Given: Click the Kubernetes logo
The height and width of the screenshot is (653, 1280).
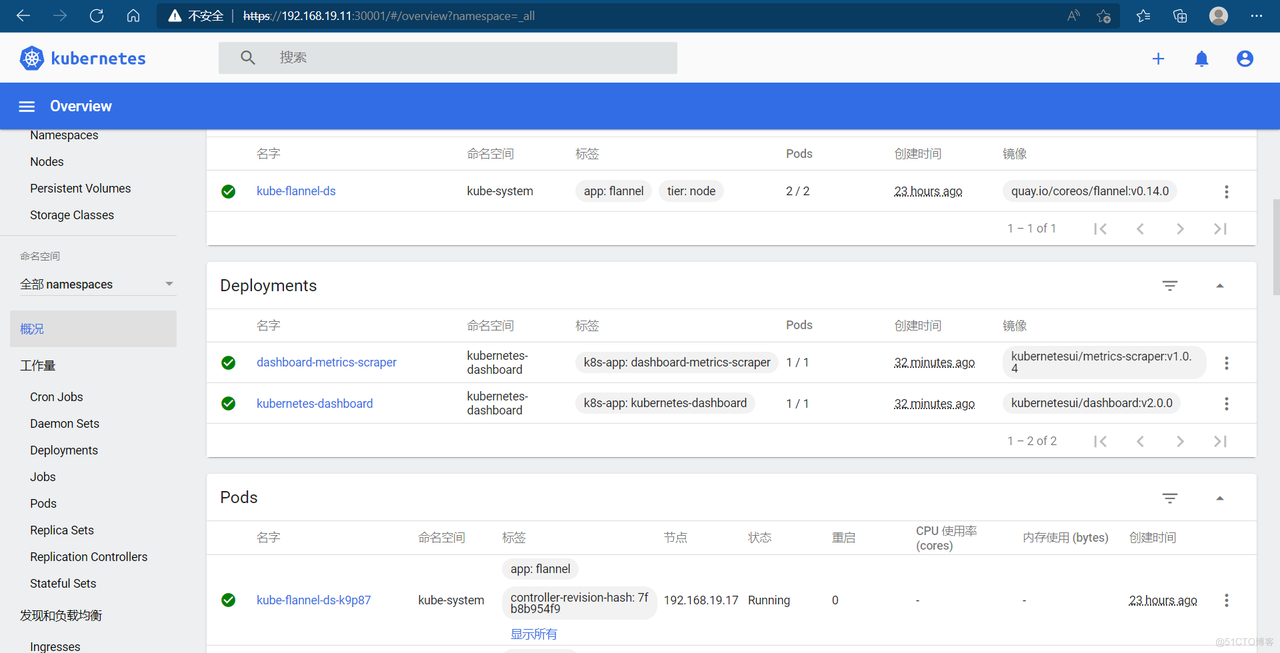Looking at the screenshot, I should point(83,59).
